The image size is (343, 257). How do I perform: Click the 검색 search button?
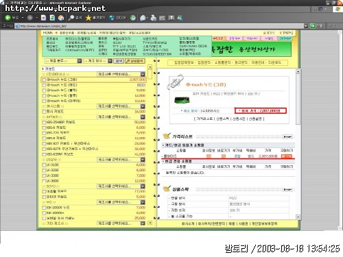[x=119, y=61]
